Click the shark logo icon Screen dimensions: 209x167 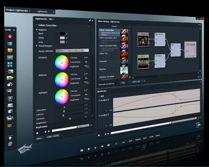[x=25, y=148]
